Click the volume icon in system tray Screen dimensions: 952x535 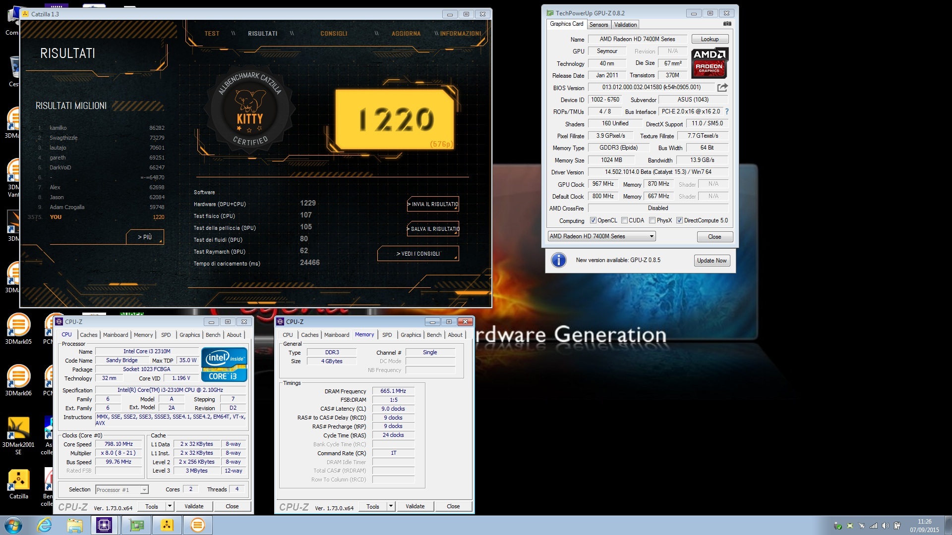click(885, 526)
